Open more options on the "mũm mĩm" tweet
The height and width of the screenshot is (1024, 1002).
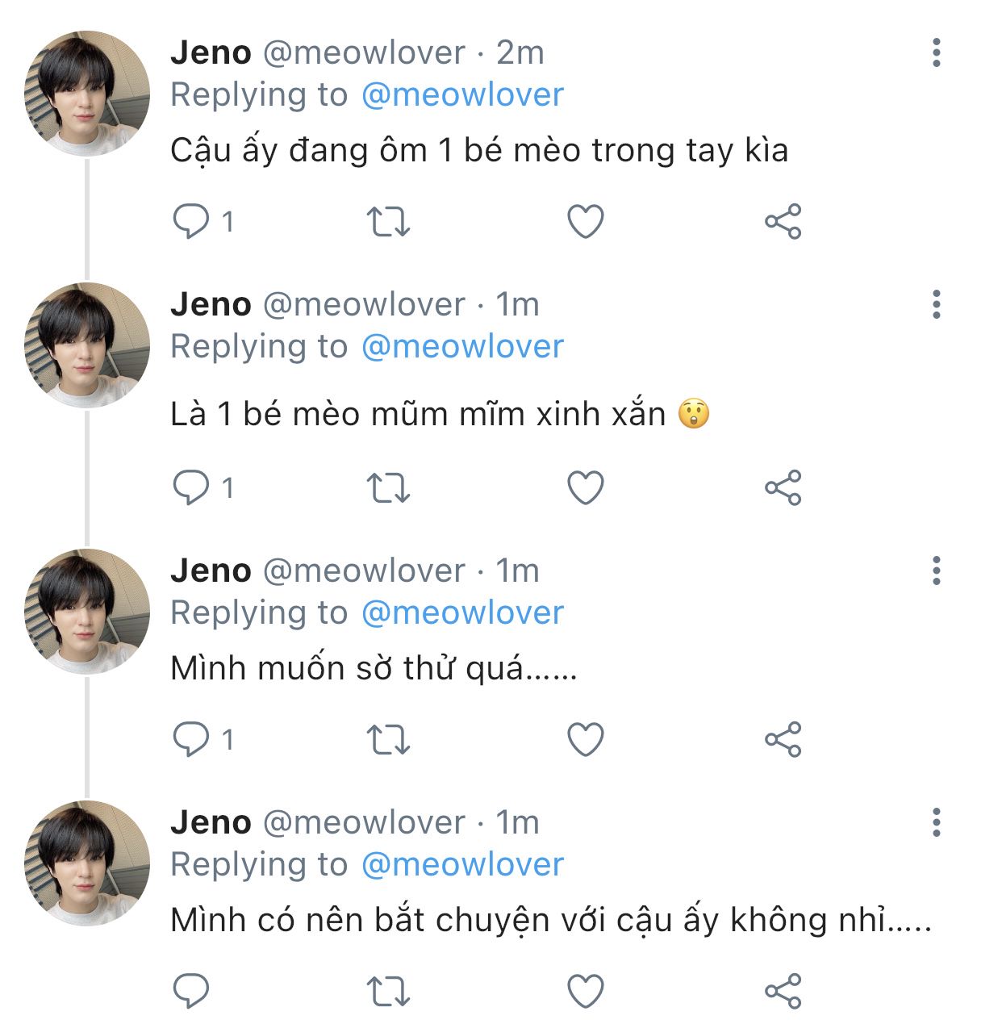click(x=936, y=304)
